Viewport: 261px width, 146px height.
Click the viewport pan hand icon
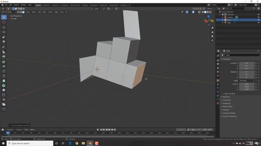212,32
